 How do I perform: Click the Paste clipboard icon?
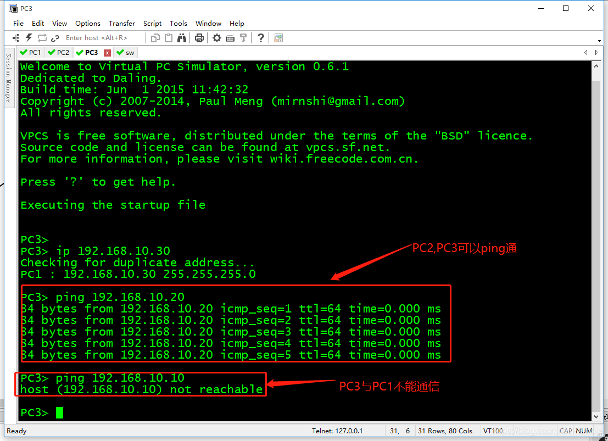[168, 38]
